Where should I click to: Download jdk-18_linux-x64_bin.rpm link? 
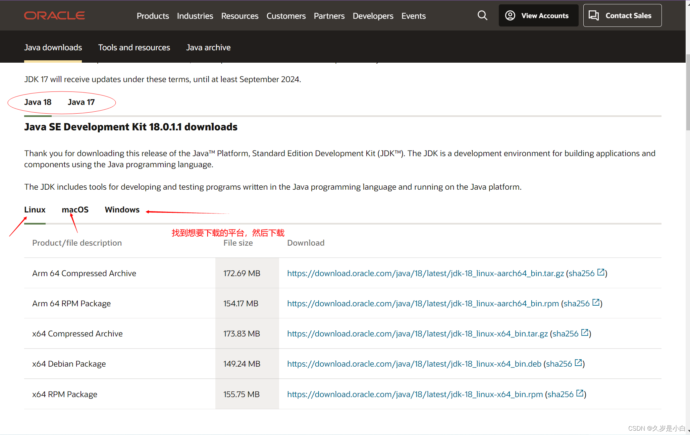click(415, 394)
